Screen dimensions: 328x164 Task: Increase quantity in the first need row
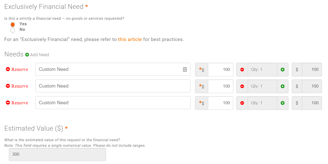click(283, 70)
